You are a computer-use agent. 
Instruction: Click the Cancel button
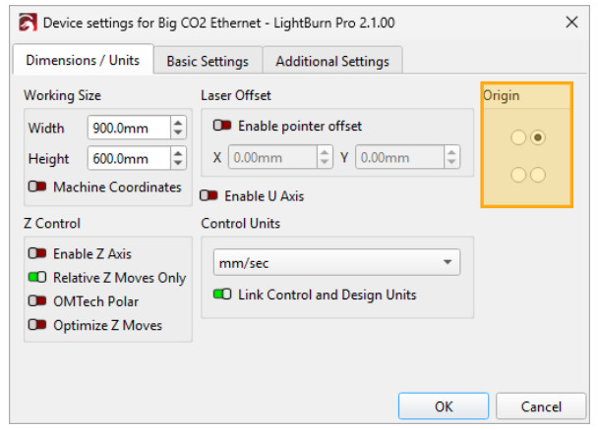coord(542,405)
